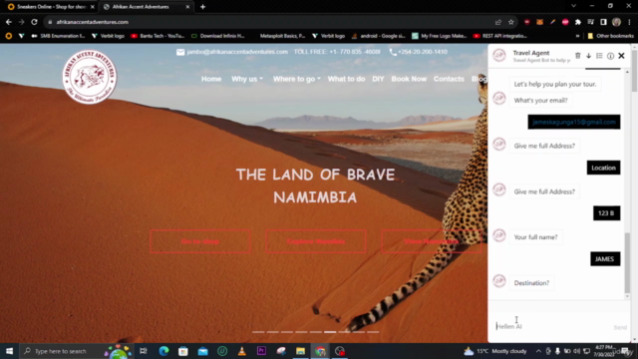The width and height of the screenshot is (638, 359).
Task: Open the My Free Logo Maker bookmark
Action: 439,36
